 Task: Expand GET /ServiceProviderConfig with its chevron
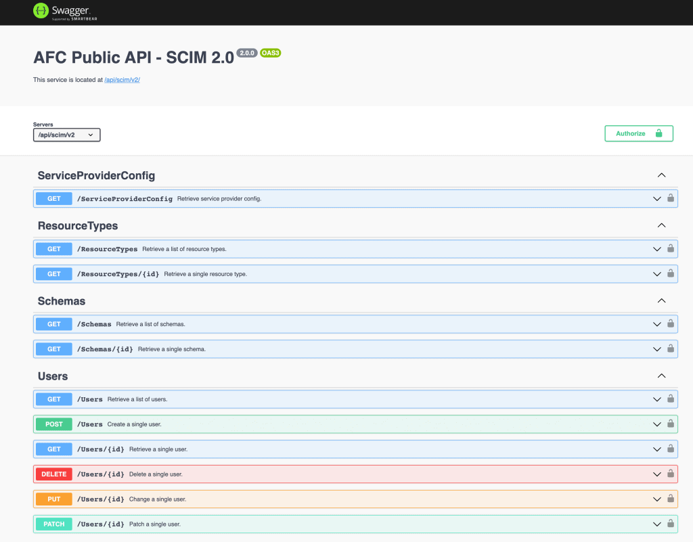click(x=656, y=199)
